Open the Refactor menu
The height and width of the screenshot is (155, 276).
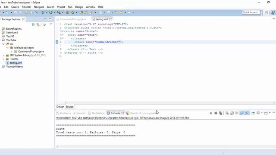pos(26,7)
